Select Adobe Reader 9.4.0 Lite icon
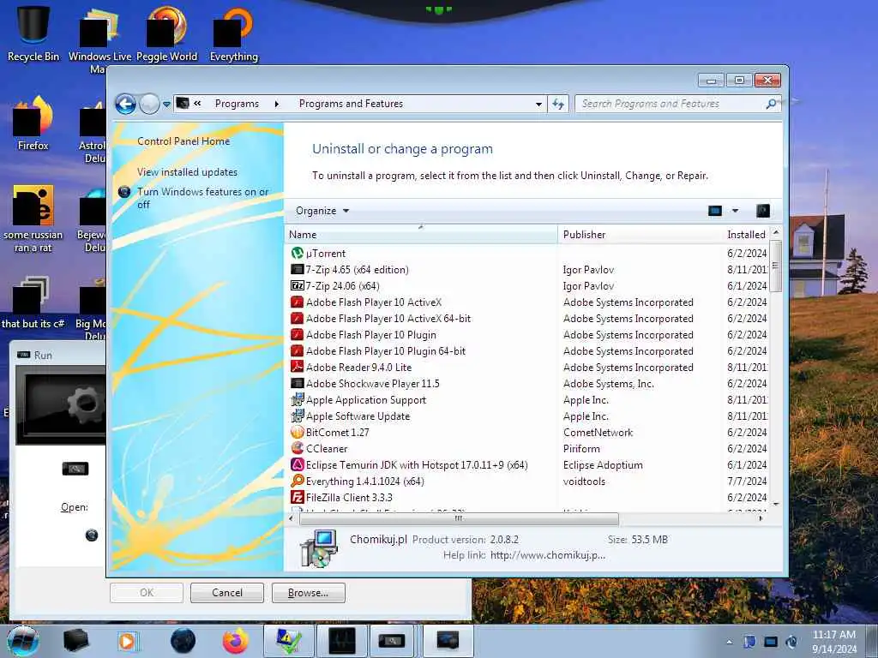Viewport: 878px width, 658px height. click(x=298, y=367)
